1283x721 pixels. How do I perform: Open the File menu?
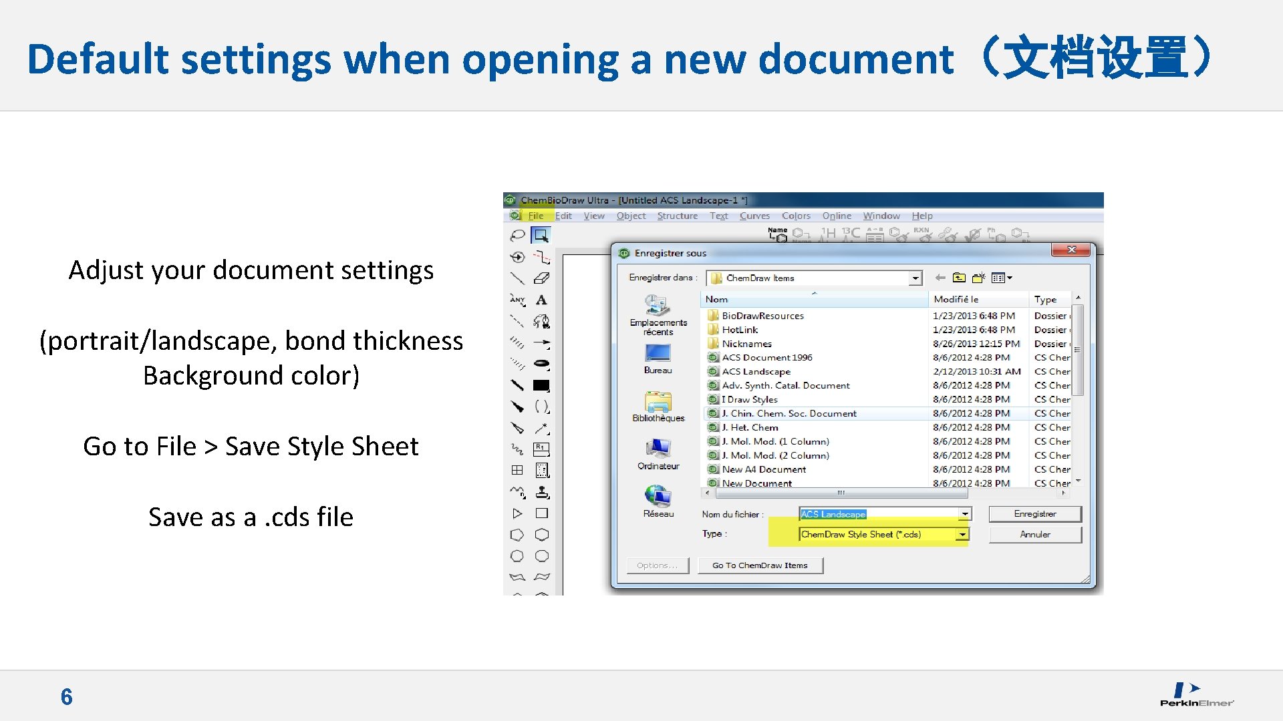(x=536, y=216)
